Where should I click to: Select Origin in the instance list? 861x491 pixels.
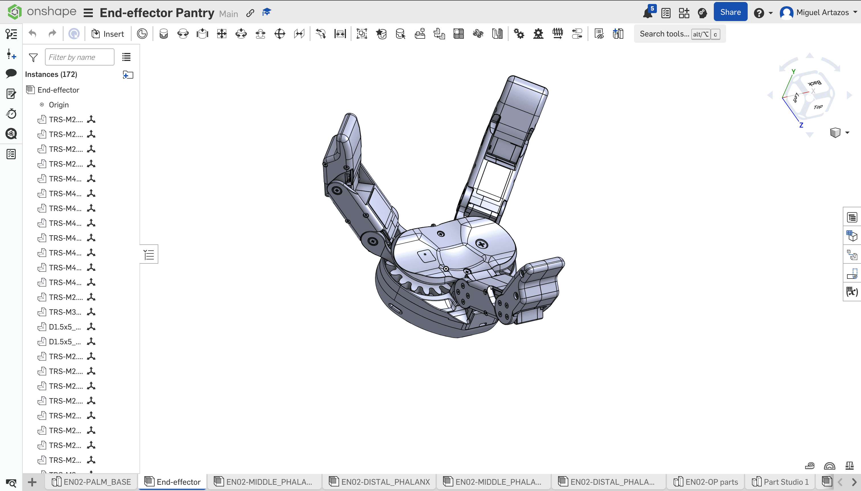[59, 105]
